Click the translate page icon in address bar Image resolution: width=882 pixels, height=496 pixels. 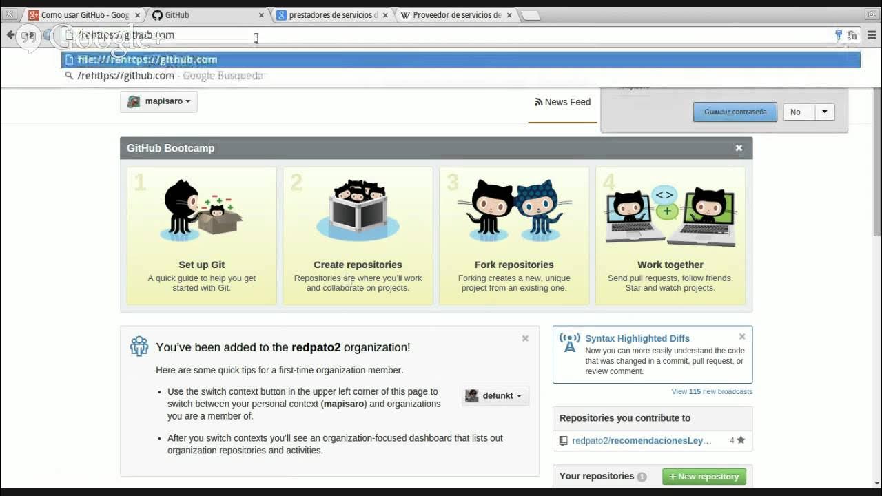[852, 35]
